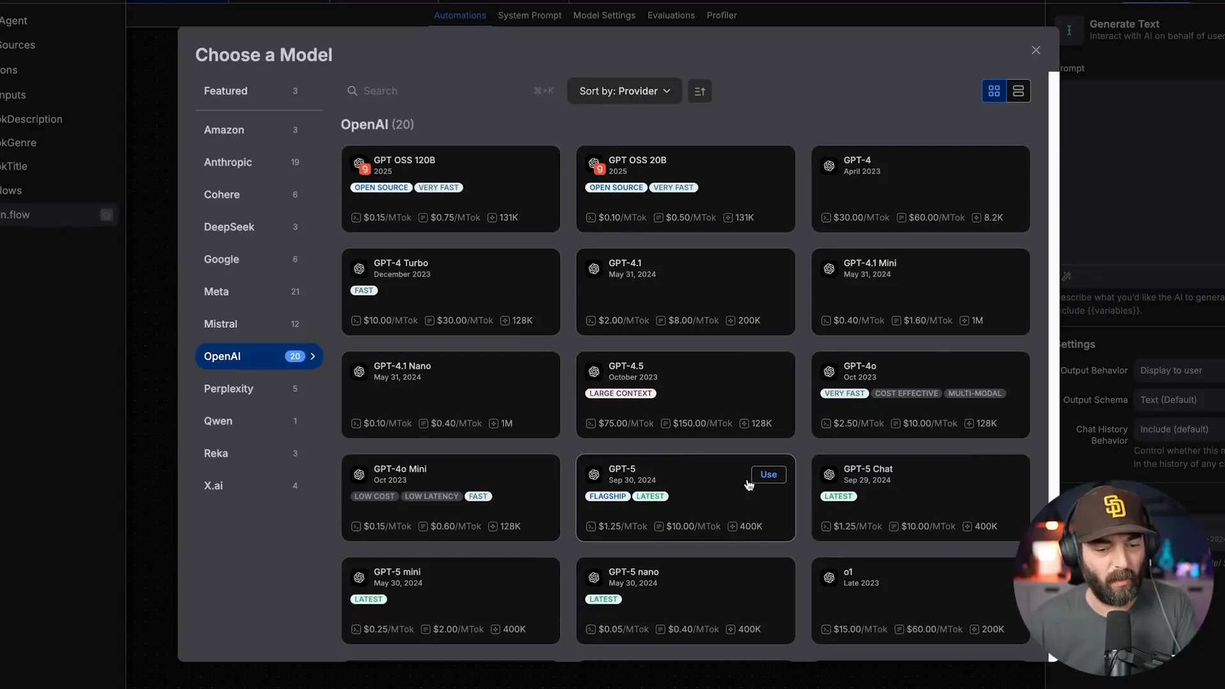Switch to list view mode

pos(1018,91)
